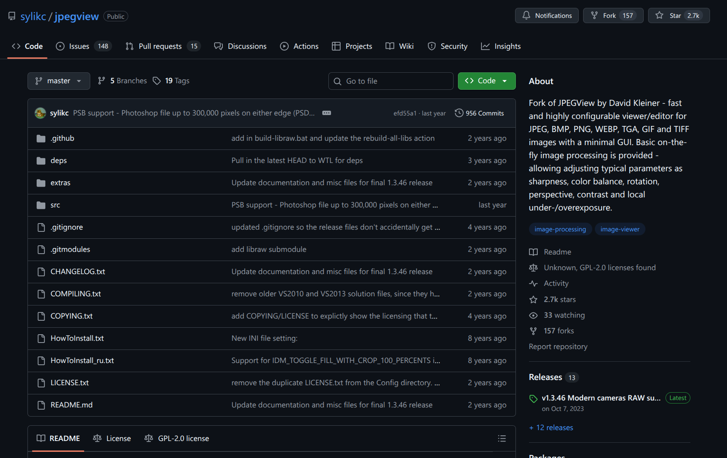
Task: Open the Wiki tab
Action: (399, 46)
